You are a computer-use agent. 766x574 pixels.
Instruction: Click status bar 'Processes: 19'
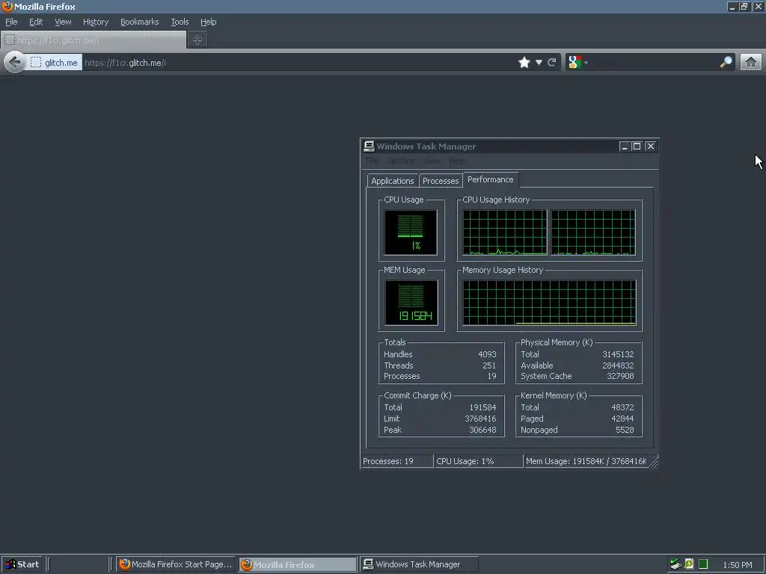click(x=397, y=461)
